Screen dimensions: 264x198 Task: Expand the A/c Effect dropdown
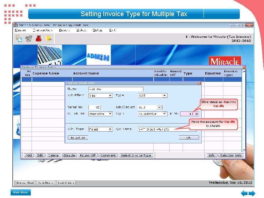[110, 96]
